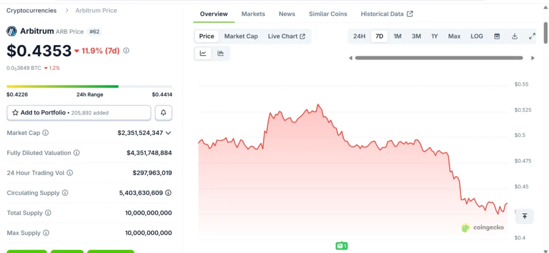This screenshot has height=253, width=549.
Task: Click the $2,351,524,347 market cap value
Action: point(140,133)
